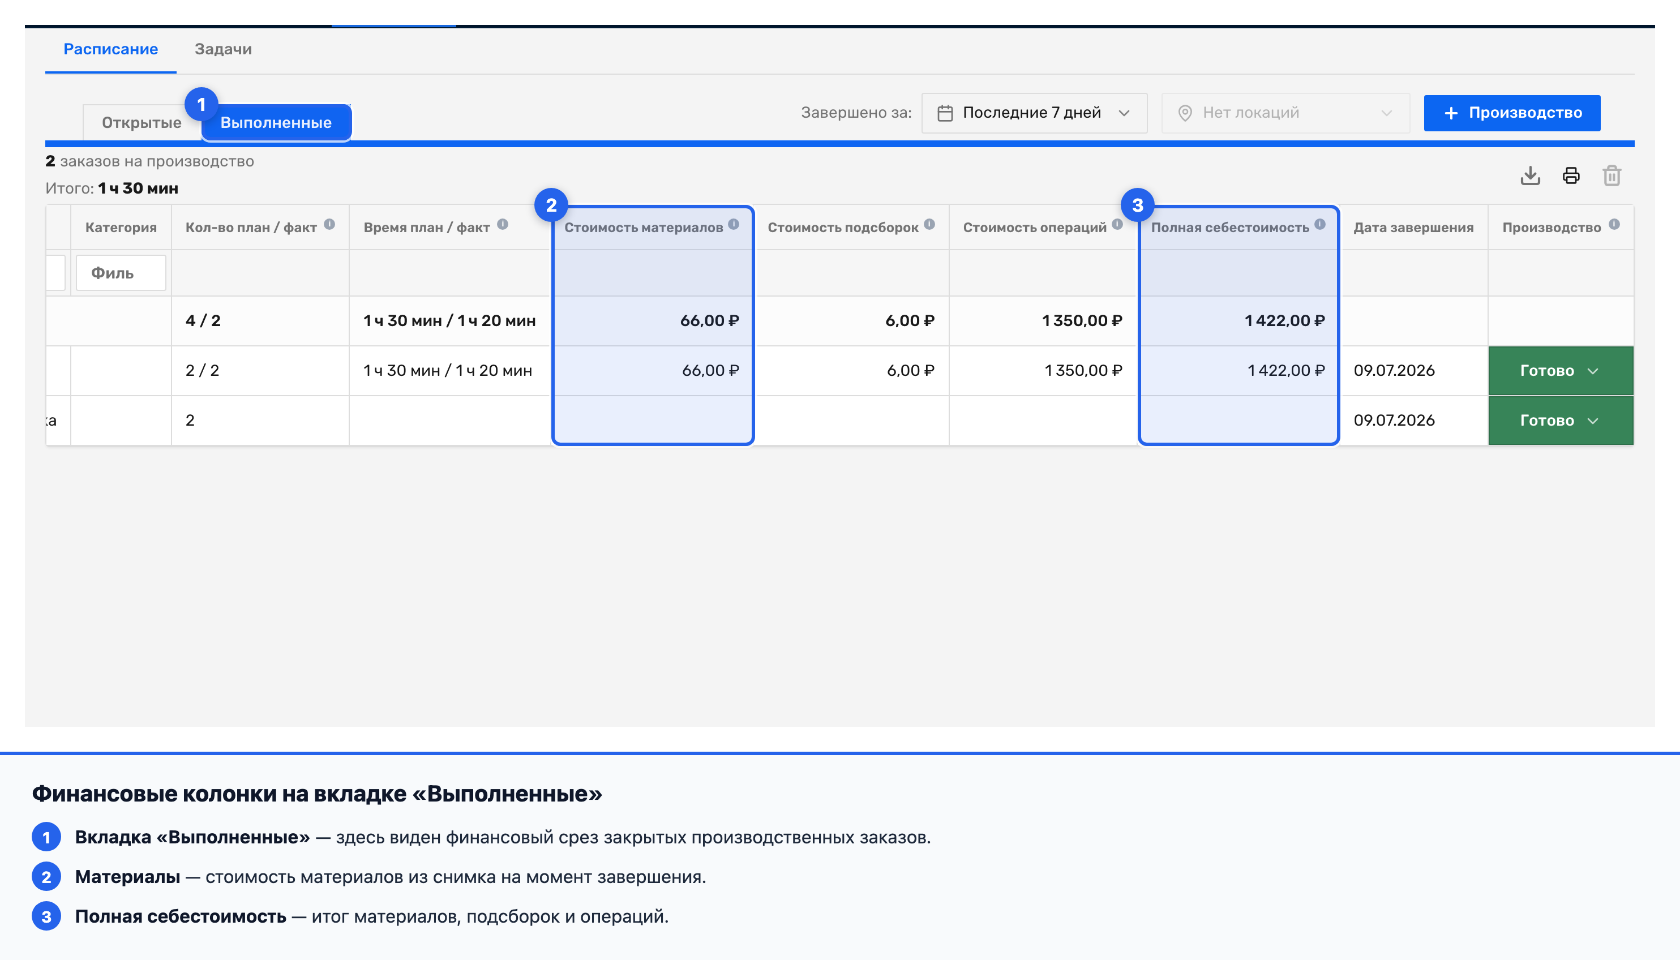This screenshot has width=1680, height=960.
Task: Click info icon beside Кол-во план / факт
Action: pyautogui.click(x=329, y=224)
